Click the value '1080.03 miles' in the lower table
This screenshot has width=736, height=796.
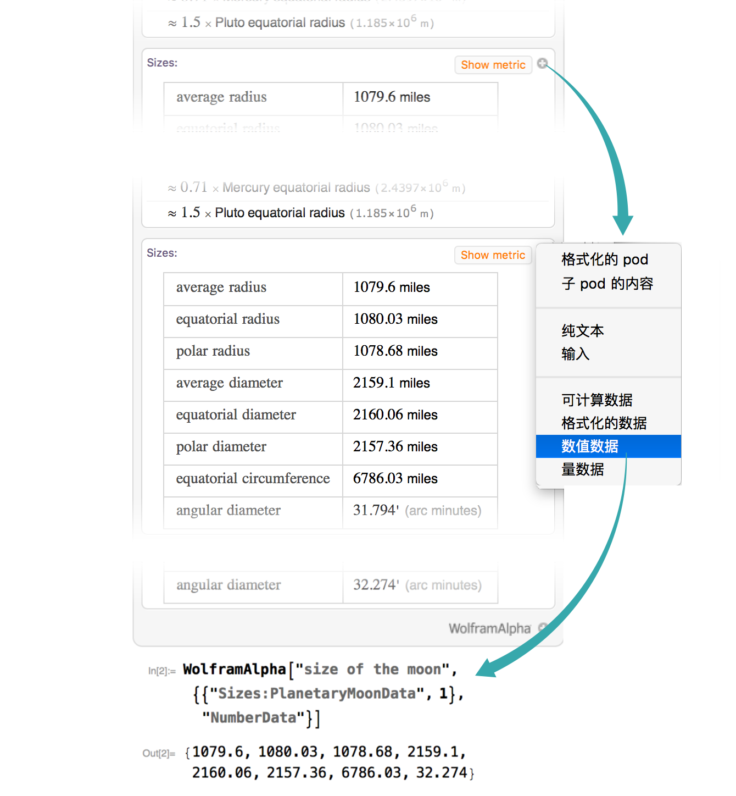395,319
